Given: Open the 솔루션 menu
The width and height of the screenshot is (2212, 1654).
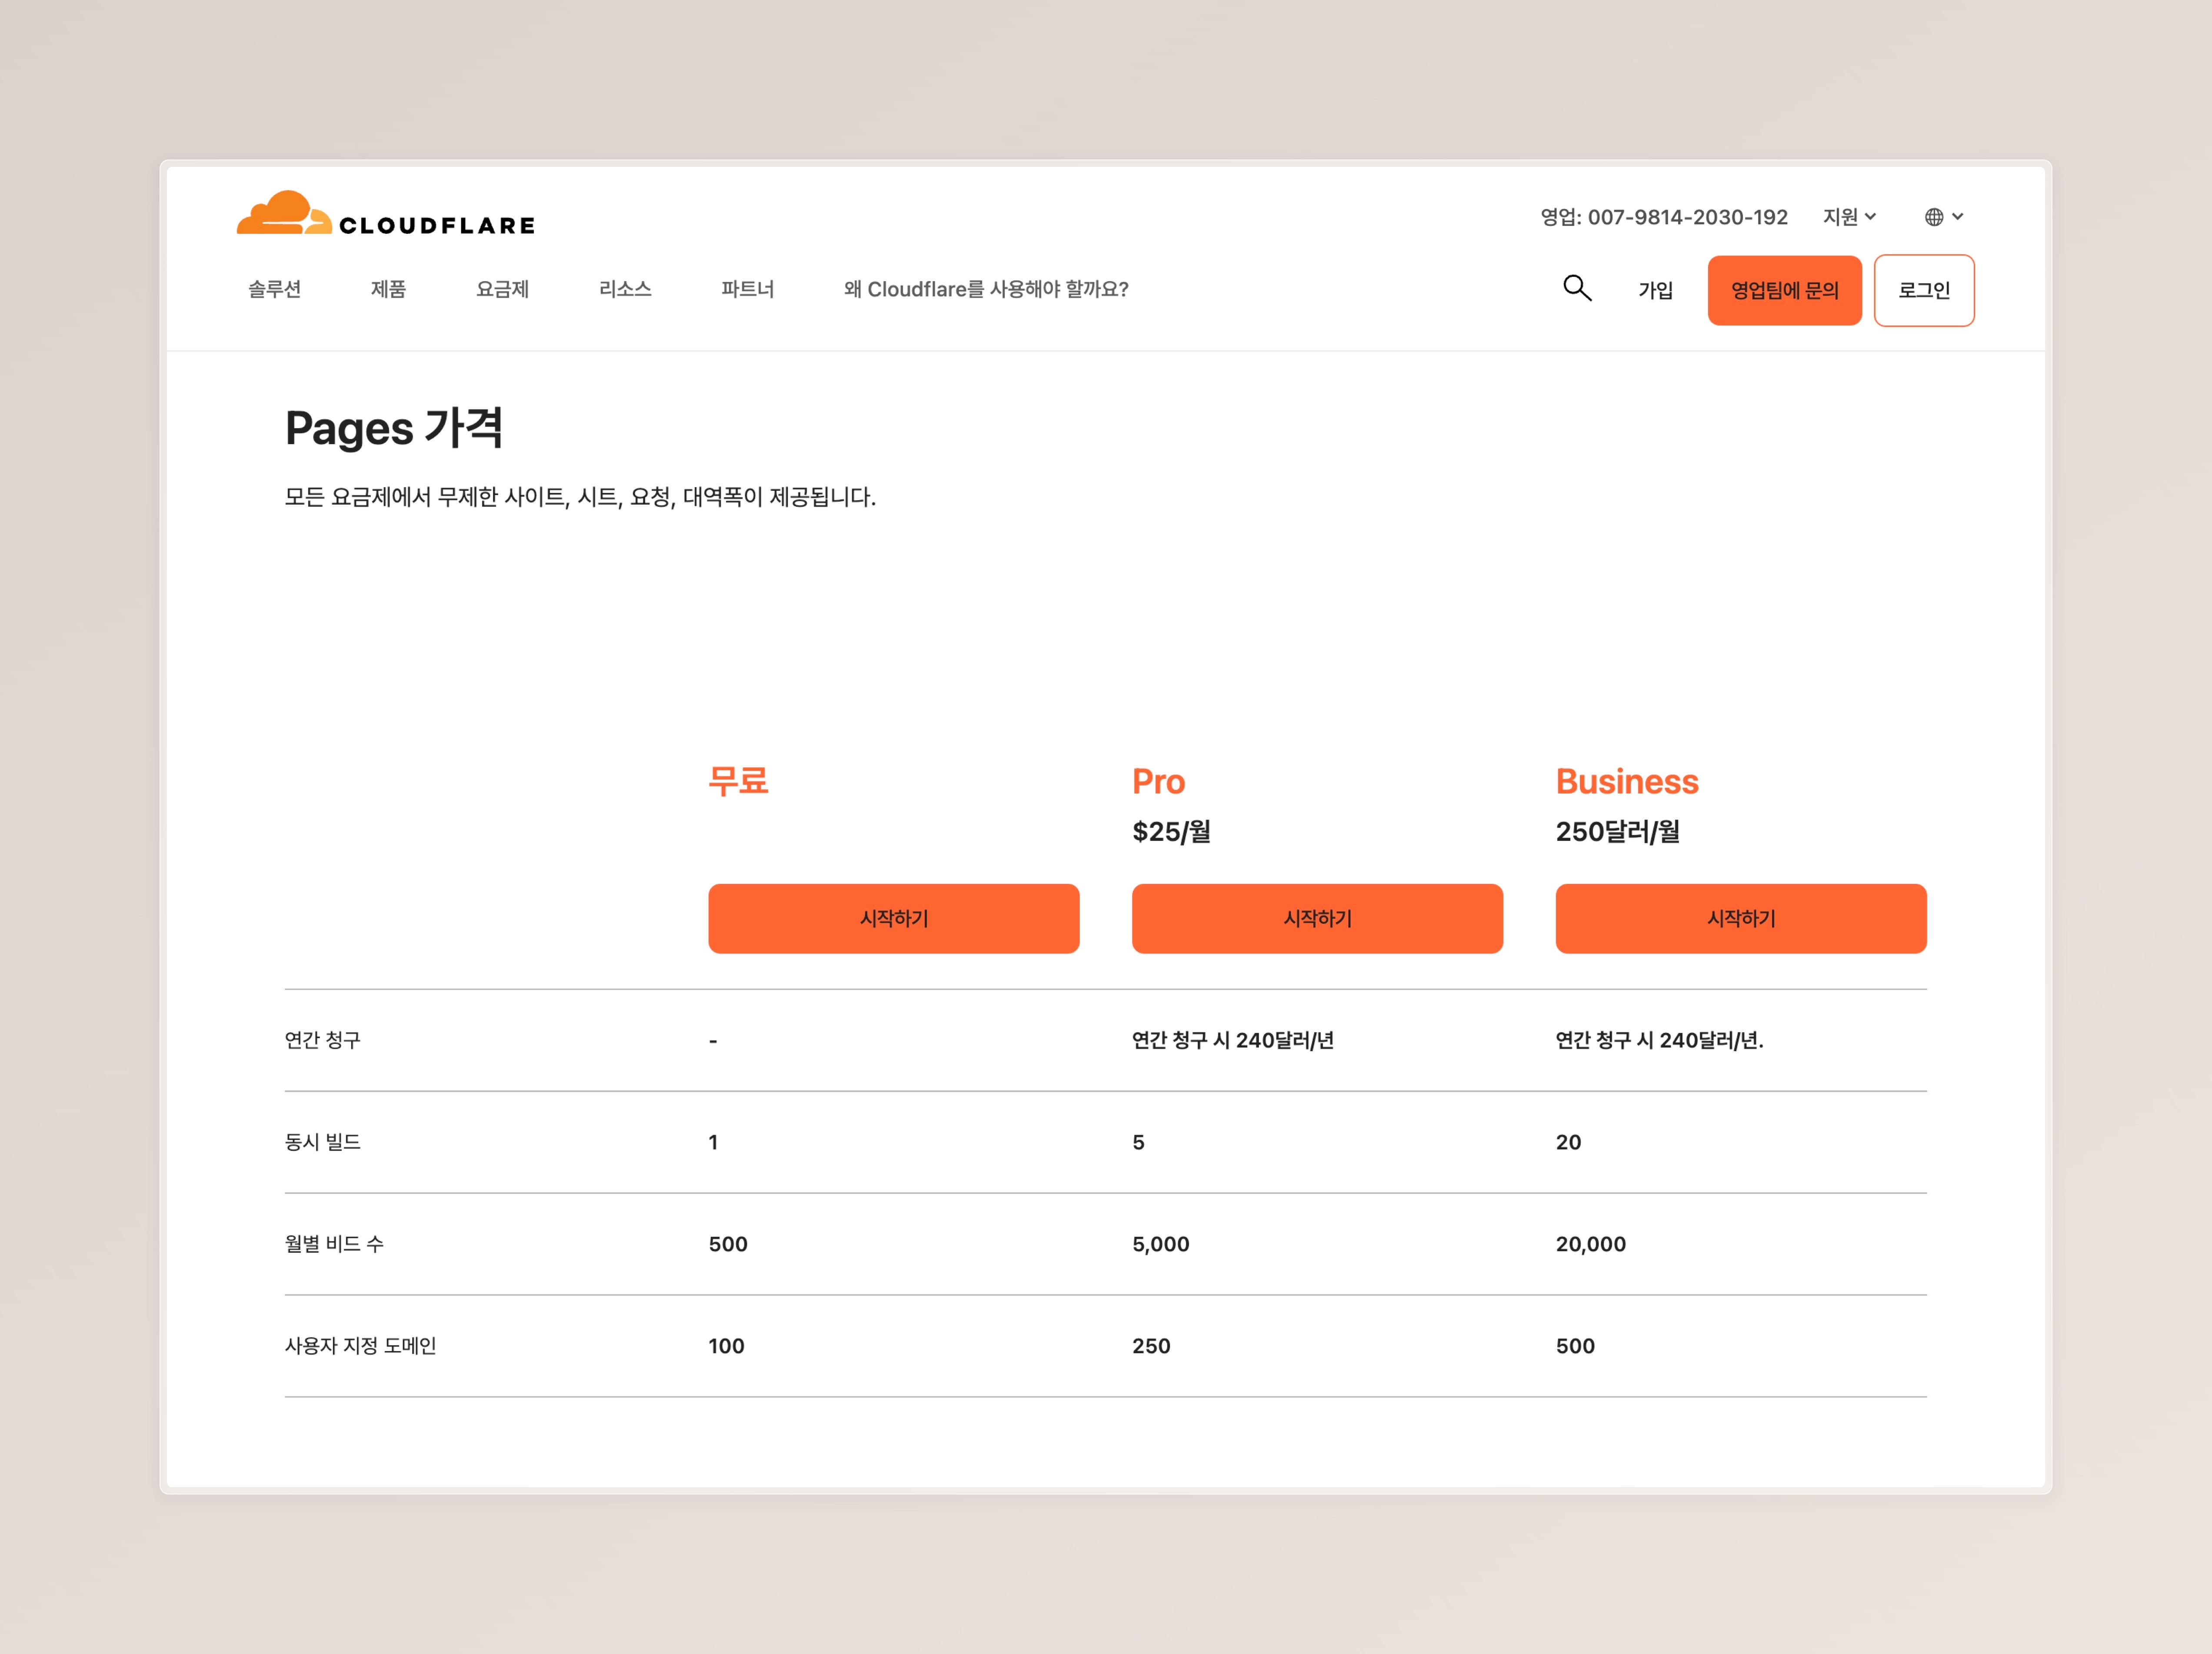Looking at the screenshot, I should 274,290.
